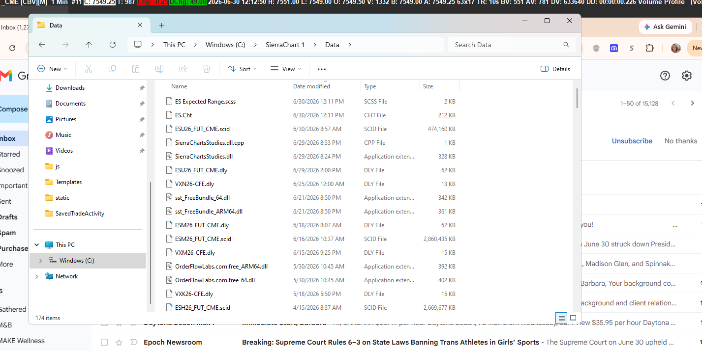This screenshot has width=702, height=351.
Task: Click Unsubscribe link in Gmail
Action: coord(632,141)
